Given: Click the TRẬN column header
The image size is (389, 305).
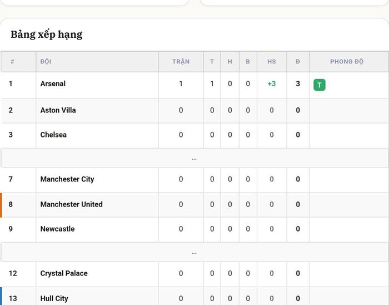Looking at the screenshot, I should [x=181, y=62].
